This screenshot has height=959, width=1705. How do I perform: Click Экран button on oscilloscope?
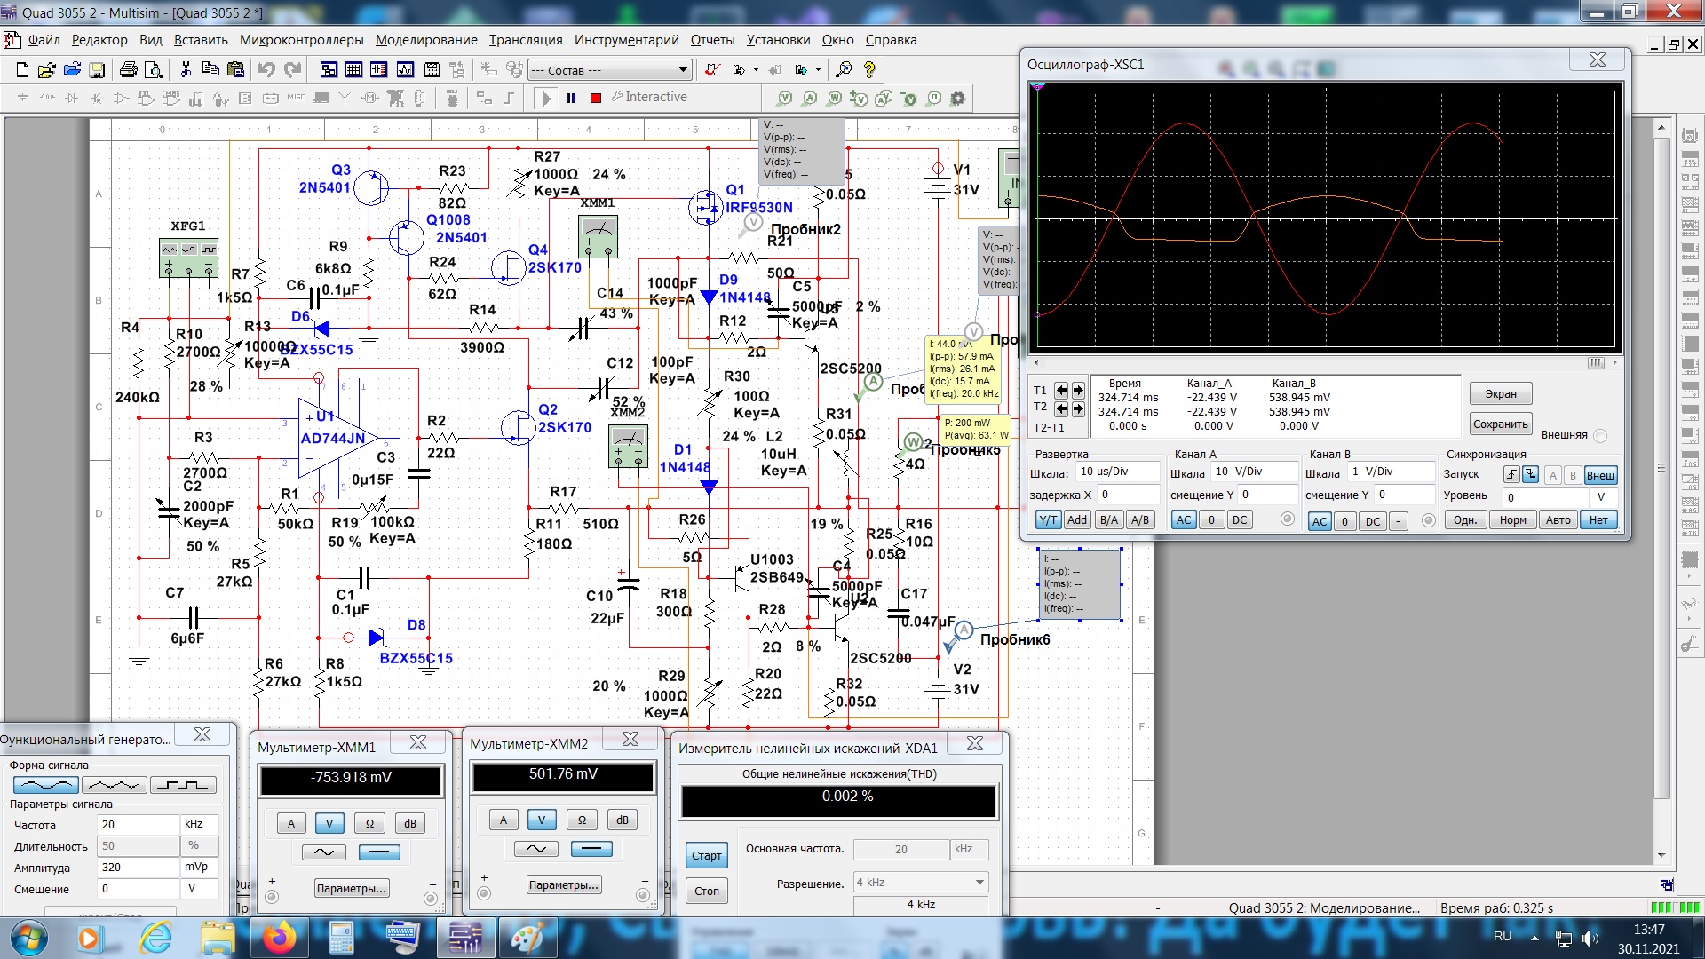(x=1501, y=393)
